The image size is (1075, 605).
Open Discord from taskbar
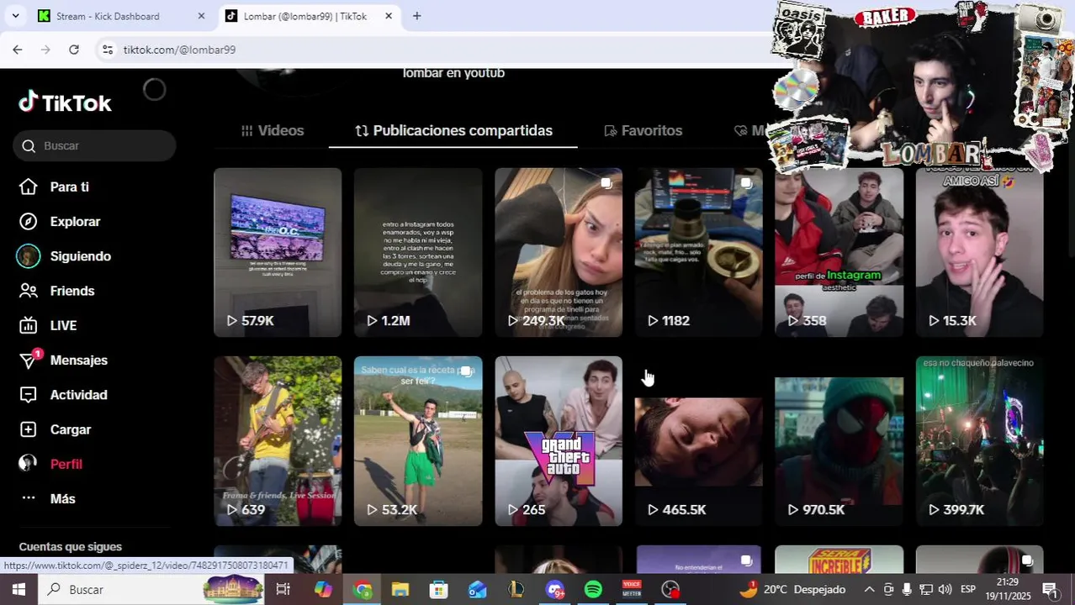(555, 589)
